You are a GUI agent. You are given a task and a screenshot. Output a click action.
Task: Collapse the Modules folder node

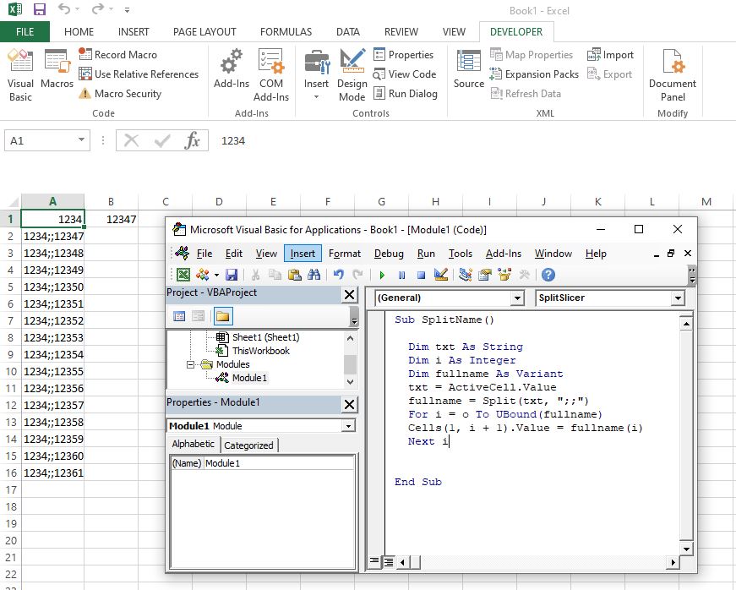[x=190, y=364]
